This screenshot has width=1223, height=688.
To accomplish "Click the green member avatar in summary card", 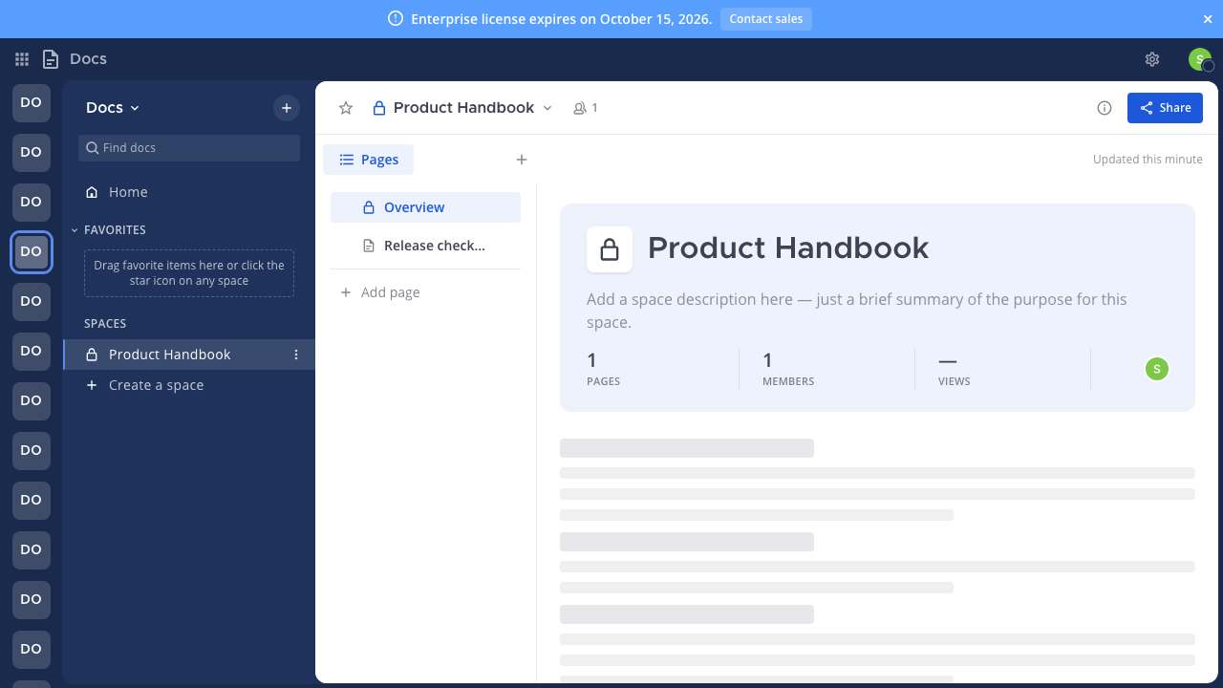I will [1157, 369].
